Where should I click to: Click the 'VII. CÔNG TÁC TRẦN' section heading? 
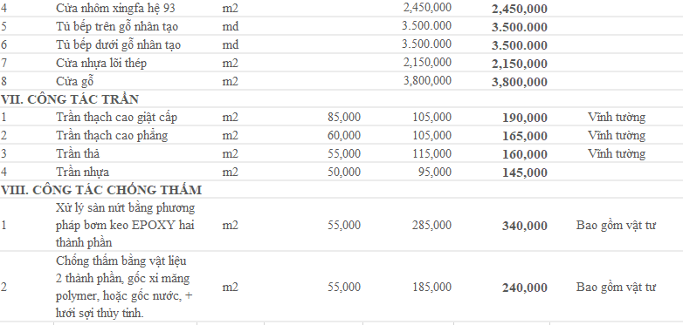[70, 99]
